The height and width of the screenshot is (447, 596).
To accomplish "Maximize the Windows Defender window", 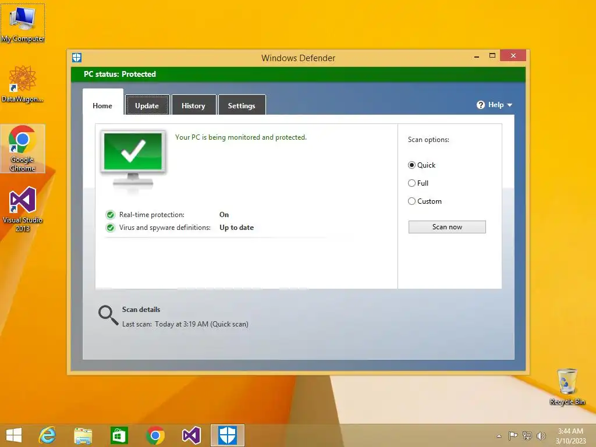I will [492, 56].
